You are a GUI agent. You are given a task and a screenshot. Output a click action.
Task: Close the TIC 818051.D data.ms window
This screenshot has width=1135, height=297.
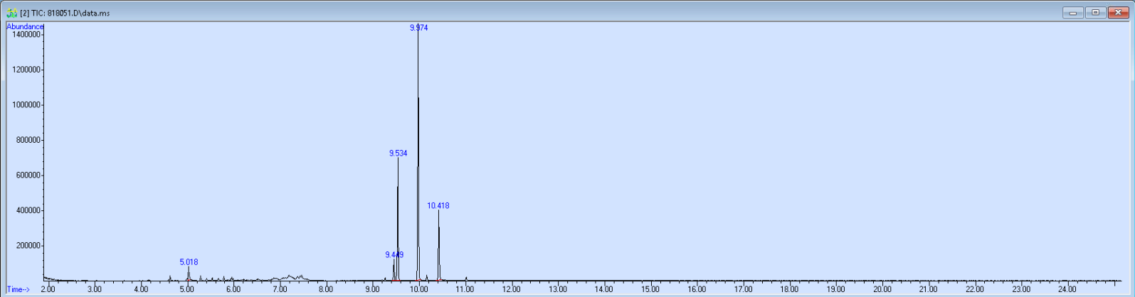pyautogui.click(x=1118, y=12)
